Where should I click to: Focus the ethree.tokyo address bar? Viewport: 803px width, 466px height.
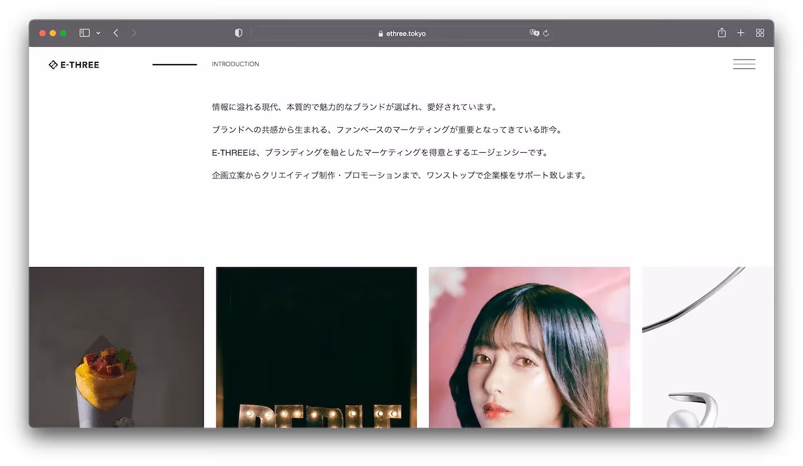(401, 33)
